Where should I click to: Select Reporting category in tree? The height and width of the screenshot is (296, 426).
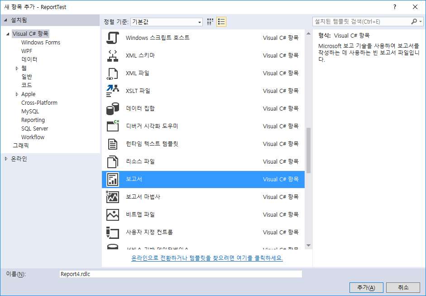(x=33, y=120)
